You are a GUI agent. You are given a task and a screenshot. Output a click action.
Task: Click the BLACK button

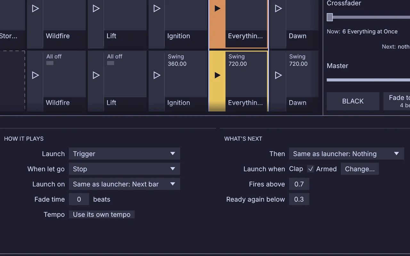353,101
